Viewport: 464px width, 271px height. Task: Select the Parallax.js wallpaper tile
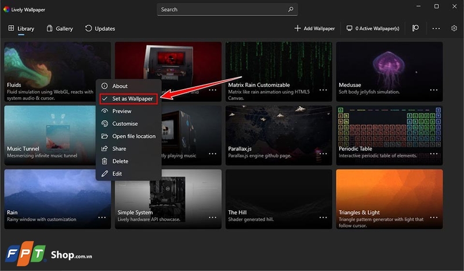point(279,135)
